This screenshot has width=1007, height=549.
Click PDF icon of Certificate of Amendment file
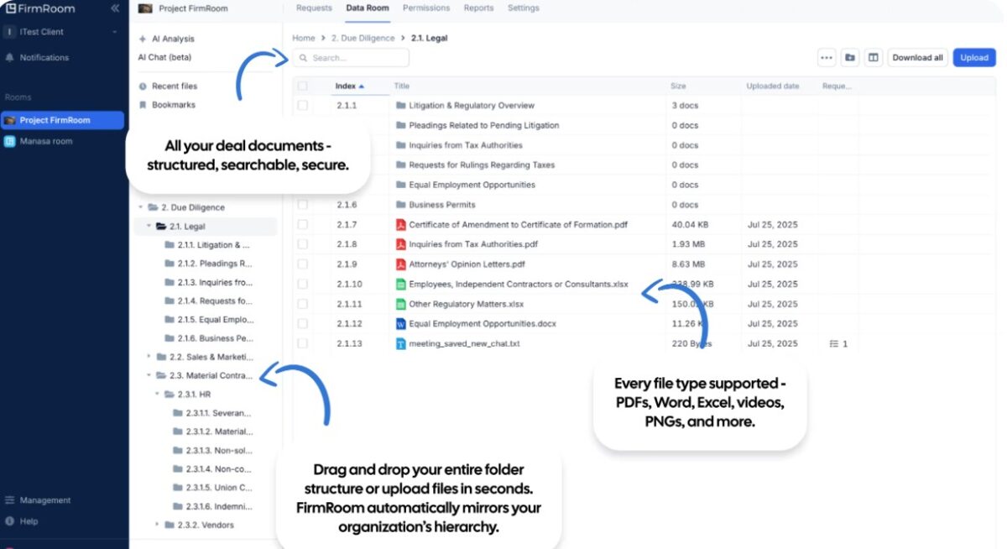(x=400, y=225)
